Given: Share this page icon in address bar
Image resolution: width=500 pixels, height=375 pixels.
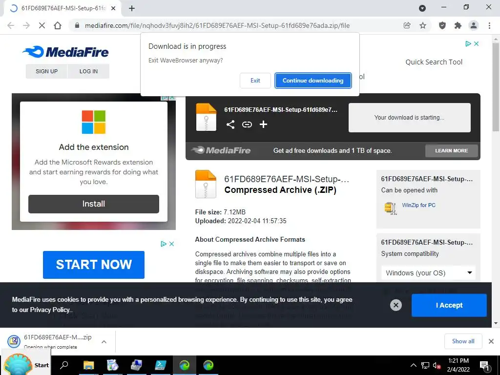Looking at the screenshot, I should pyautogui.click(x=407, y=25).
